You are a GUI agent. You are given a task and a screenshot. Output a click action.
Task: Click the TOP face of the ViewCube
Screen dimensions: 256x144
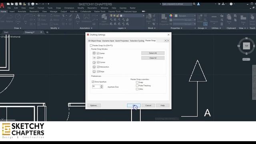coord(246,46)
